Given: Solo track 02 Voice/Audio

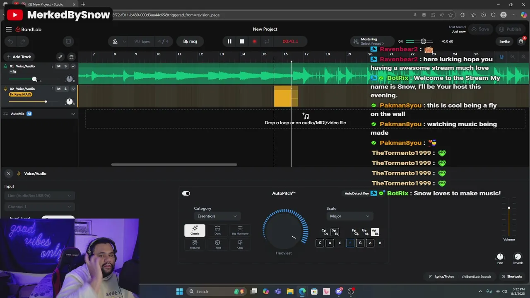Looking at the screenshot, I should (65, 89).
